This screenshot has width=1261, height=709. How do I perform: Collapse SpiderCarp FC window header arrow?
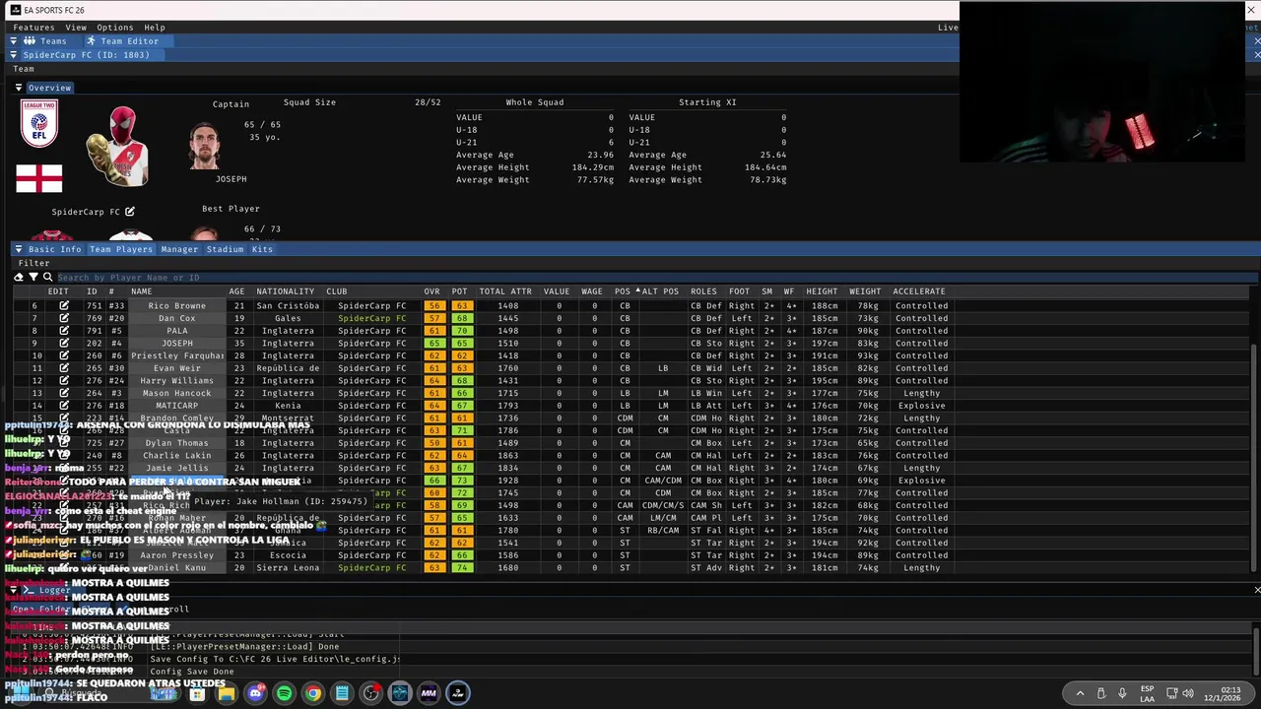(x=14, y=55)
